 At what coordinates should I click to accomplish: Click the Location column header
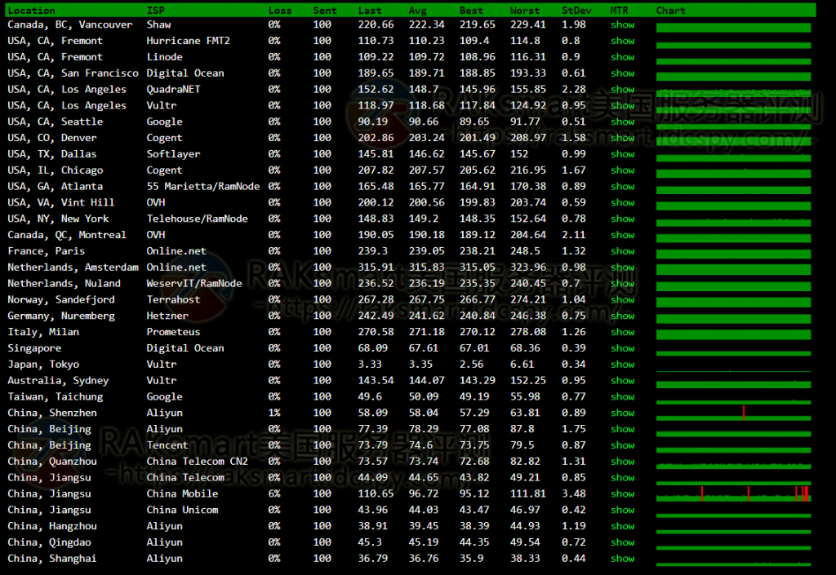pos(32,10)
